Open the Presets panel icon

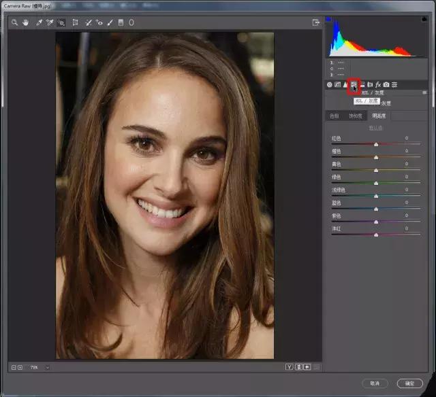pyautogui.click(x=394, y=85)
